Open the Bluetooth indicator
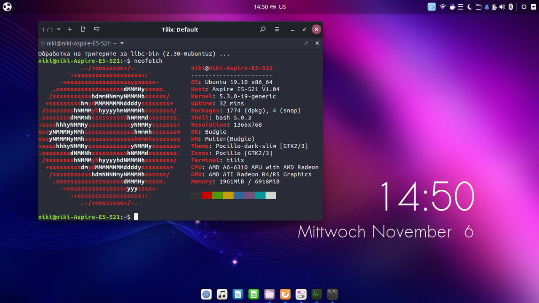The image size is (539, 303). pyautogui.click(x=511, y=7)
